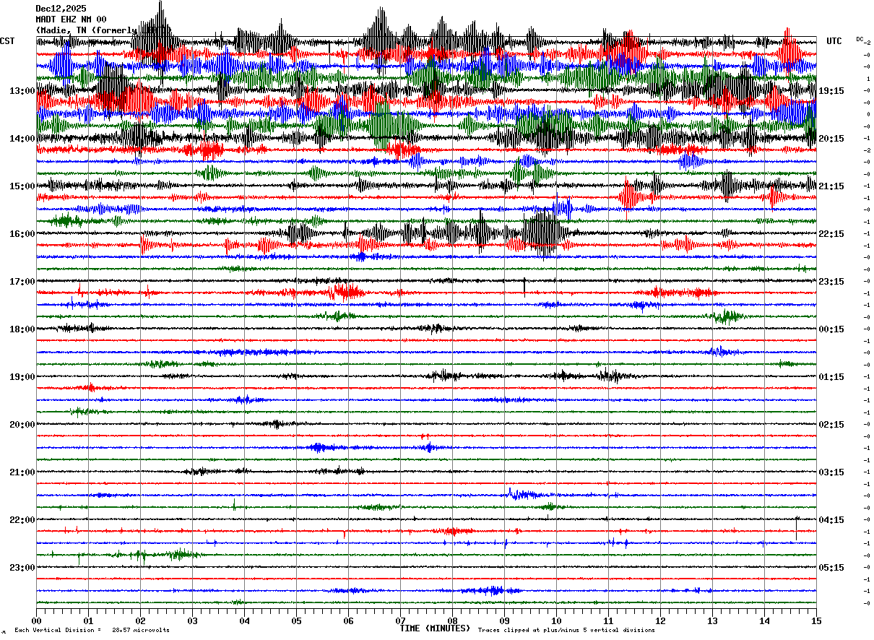Select the 20:00 CST row label
The height and width of the screenshot is (640, 874).
(x=22, y=425)
